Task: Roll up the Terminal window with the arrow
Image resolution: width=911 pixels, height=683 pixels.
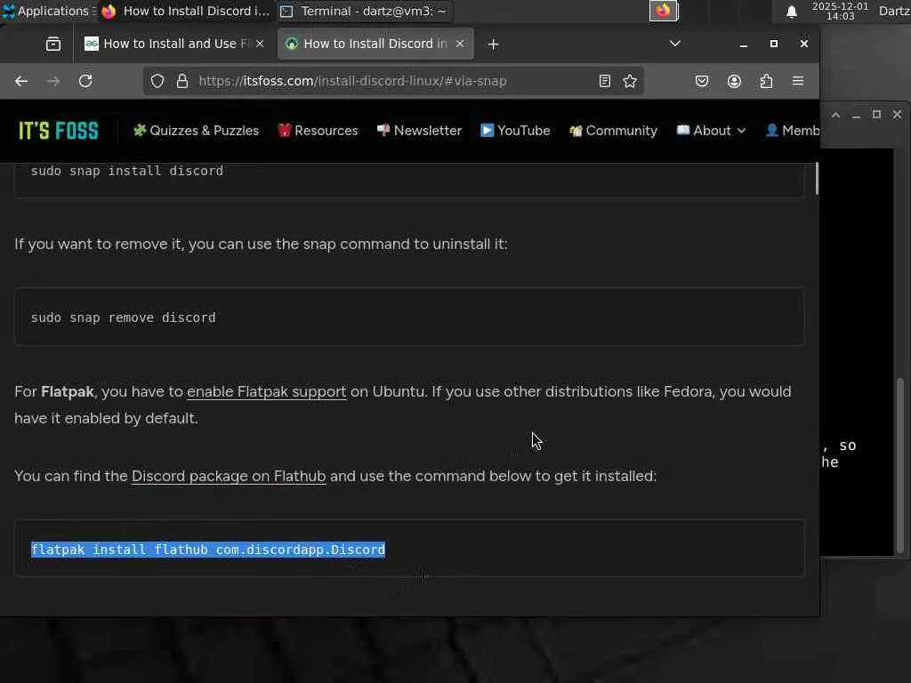Action: [835, 115]
